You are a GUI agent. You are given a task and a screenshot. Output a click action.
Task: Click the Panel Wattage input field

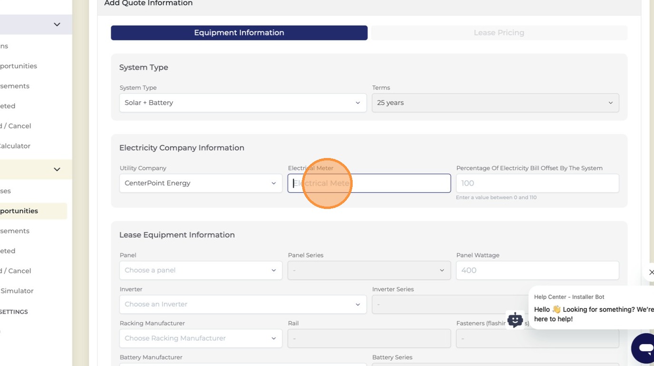(x=538, y=270)
